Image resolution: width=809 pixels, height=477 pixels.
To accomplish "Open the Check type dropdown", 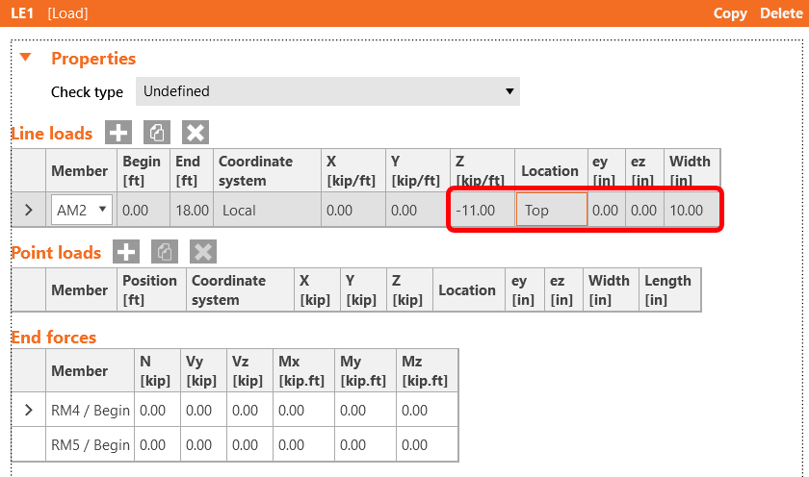I will click(x=326, y=91).
